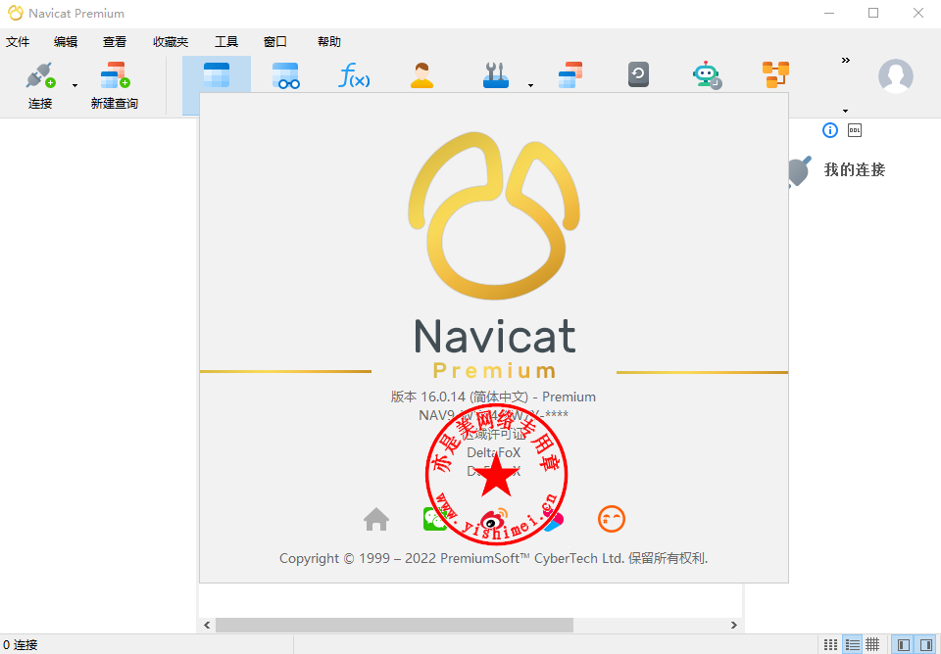Expand the dropdown arrow beside the tools icon

(530, 86)
